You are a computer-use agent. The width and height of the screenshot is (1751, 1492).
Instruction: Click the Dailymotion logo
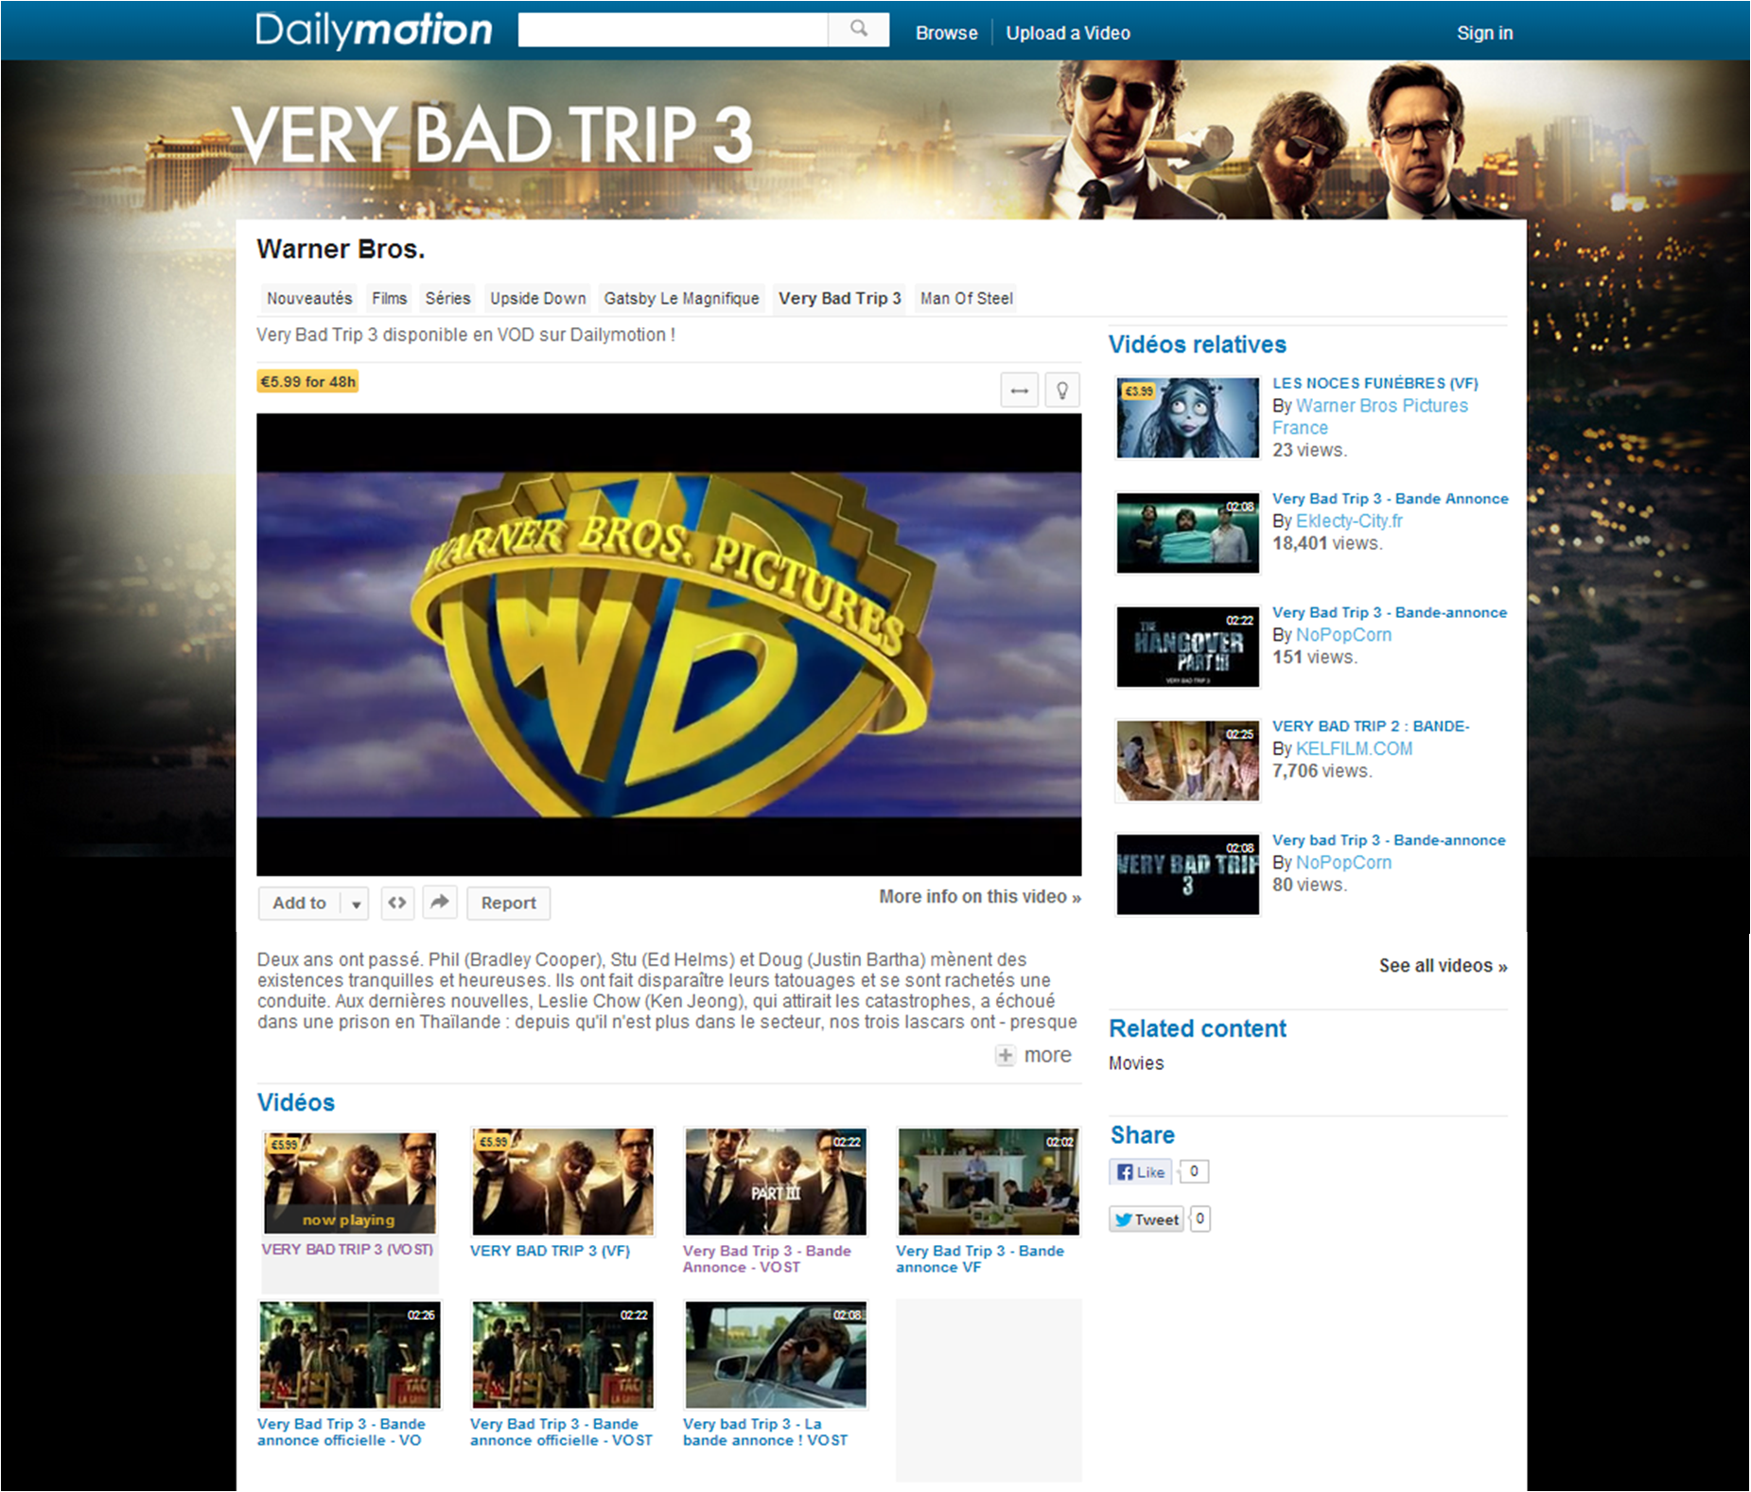374,29
